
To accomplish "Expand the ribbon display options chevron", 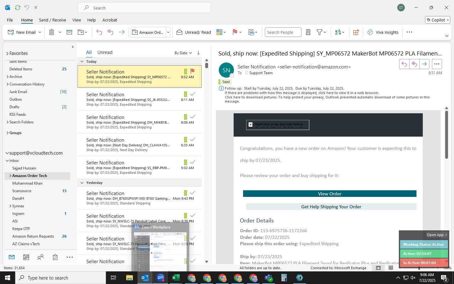I will pos(447,36).
